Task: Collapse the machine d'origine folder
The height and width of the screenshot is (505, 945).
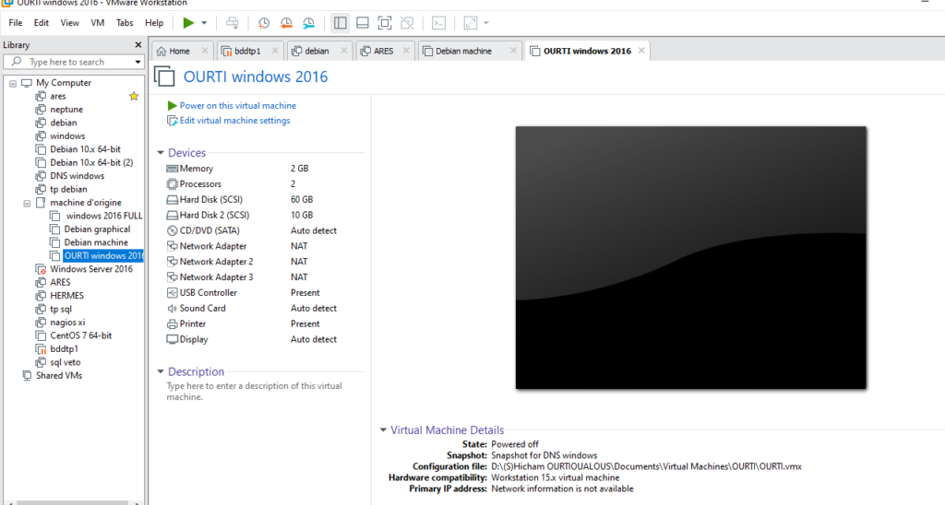Action: pyautogui.click(x=27, y=203)
